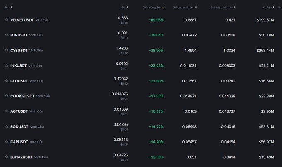Click the $199.67M volume cell
The image size is (282, 167).
[x=265, y=20]
